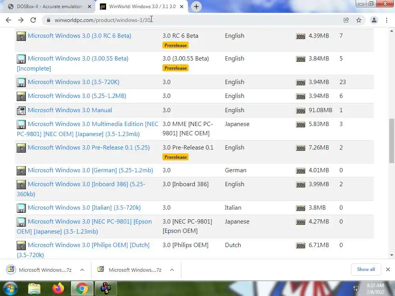The image size is (395, 296).
Task: Click the padlock site info icon
Action: tap(49, 20)
